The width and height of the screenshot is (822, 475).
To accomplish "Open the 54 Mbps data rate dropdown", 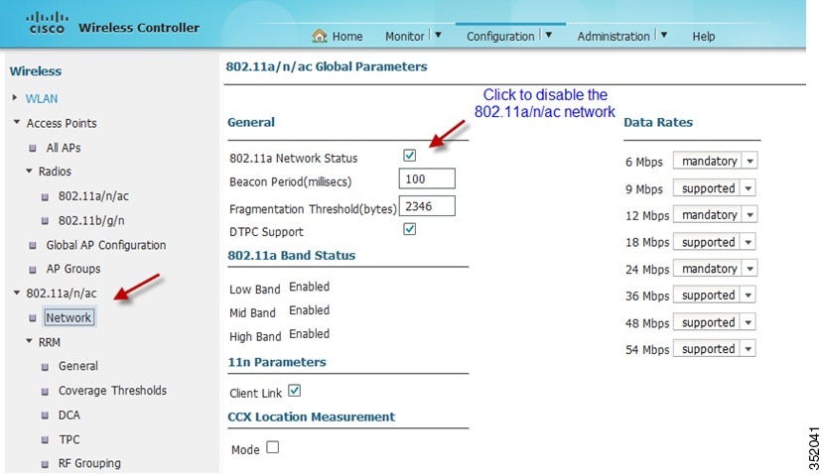I will point(714,349).
